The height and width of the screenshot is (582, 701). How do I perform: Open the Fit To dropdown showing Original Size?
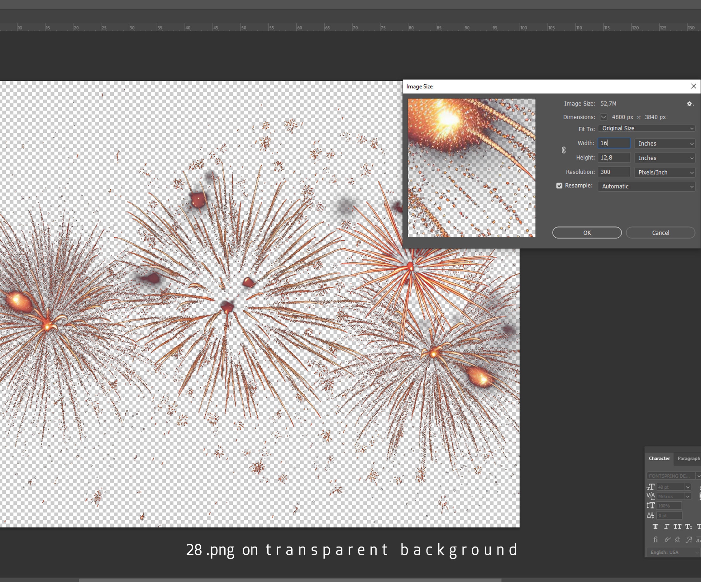tap(646, 128)
